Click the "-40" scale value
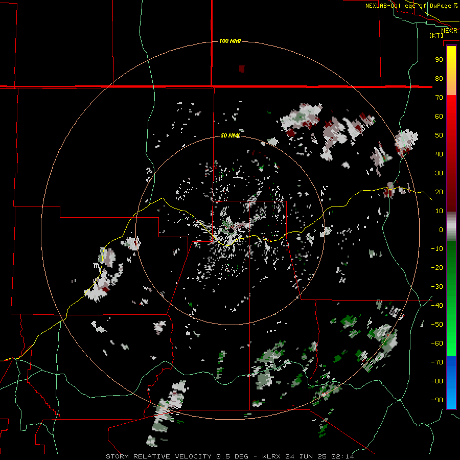This screenshot has height=460, width=460. pos(437,306)
